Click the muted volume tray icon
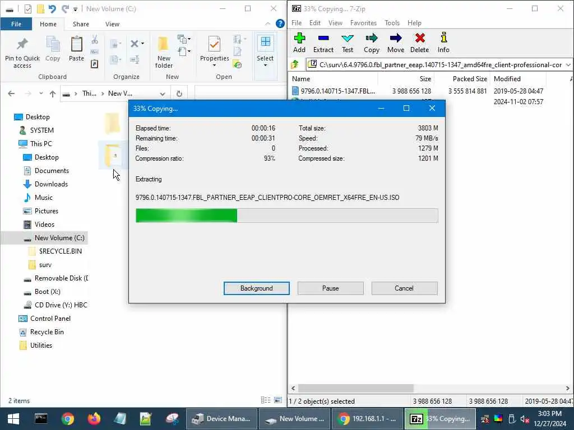Screen dimensions: 574x430 click(525, 419)
